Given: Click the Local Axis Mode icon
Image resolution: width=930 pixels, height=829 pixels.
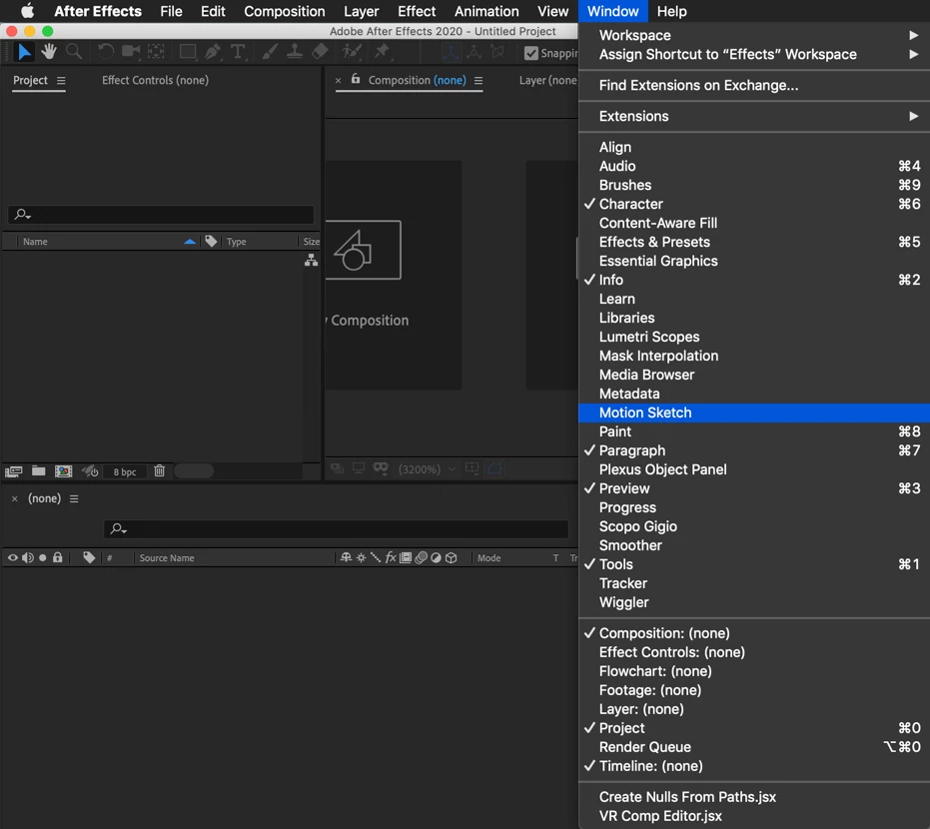Looking at the screenshot, I should pyautogui.click(x=451, y=53).
